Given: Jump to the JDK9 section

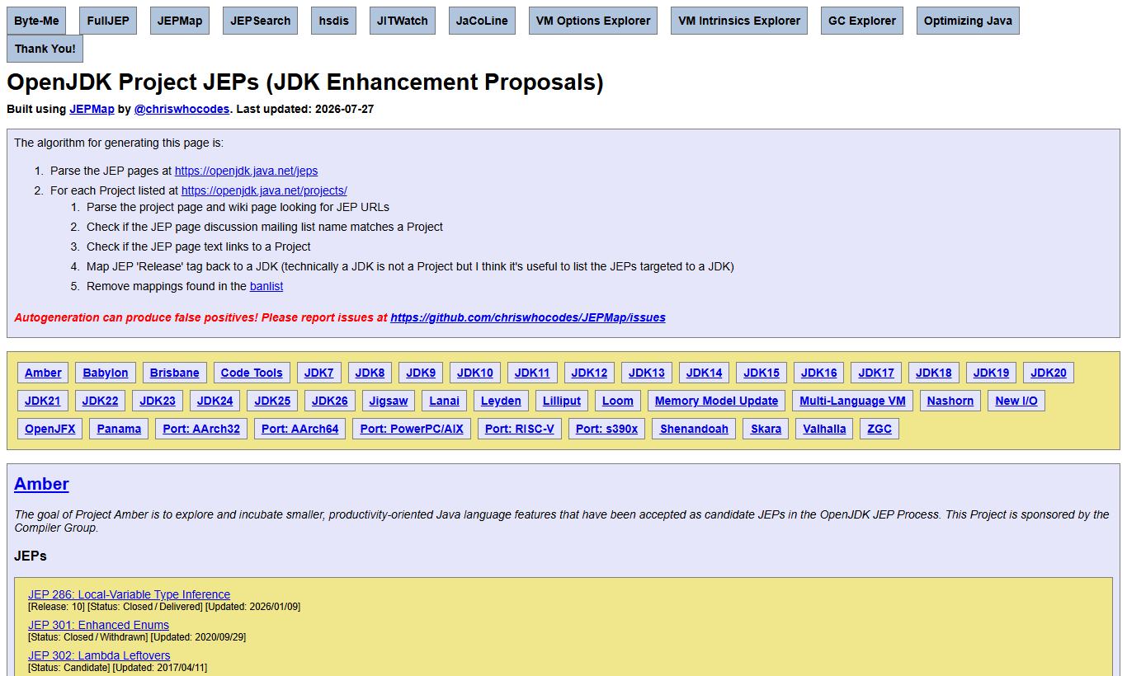Looking at the screenshot, I should [x=421, y=373].
